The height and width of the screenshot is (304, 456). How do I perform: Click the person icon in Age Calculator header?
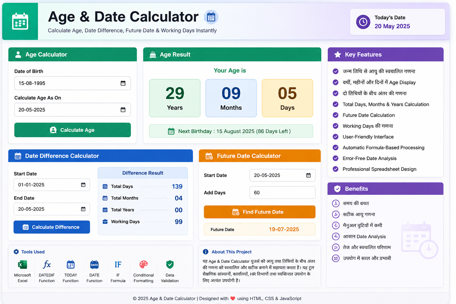point(18,54)
